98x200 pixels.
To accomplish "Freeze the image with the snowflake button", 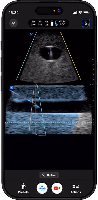I will [42, 188].
